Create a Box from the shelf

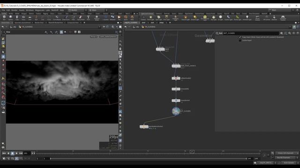(x=4, y=18)
